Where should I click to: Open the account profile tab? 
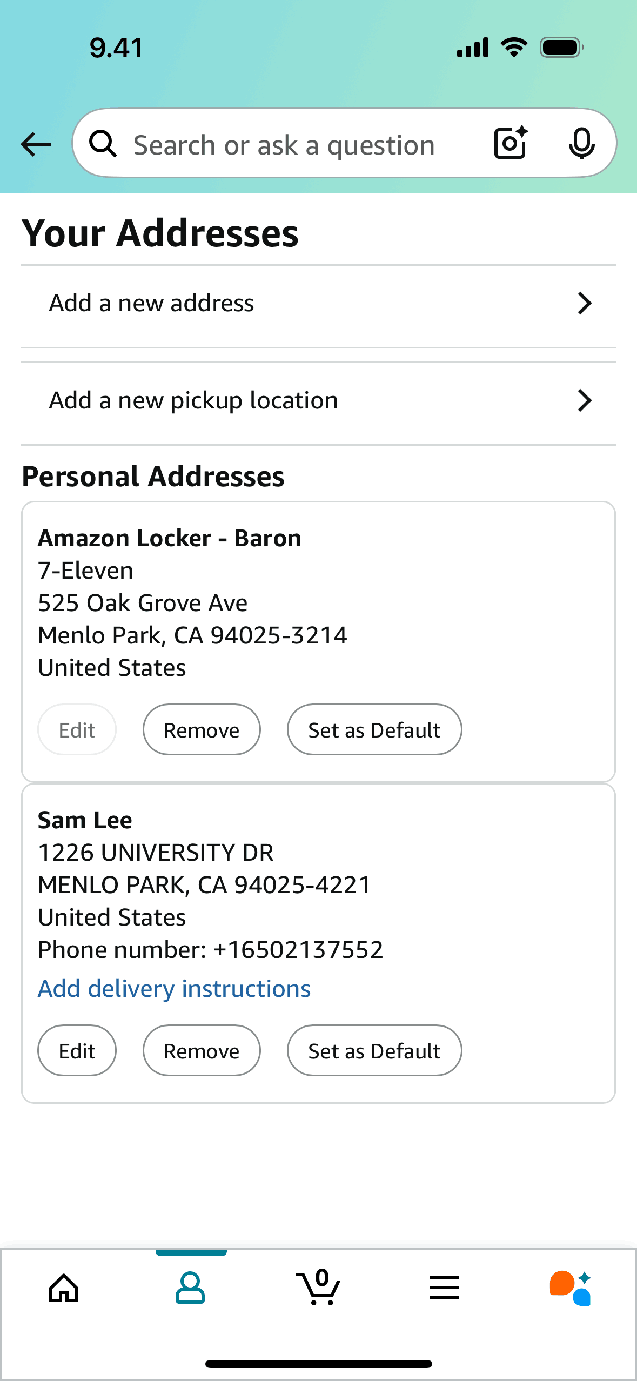click(x=190, y=1288)
